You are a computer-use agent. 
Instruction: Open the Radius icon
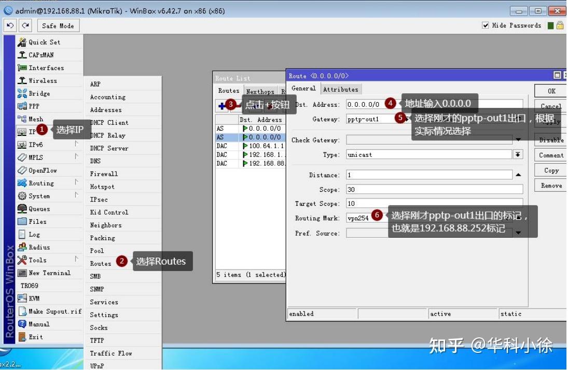click(x=22, y=247)
